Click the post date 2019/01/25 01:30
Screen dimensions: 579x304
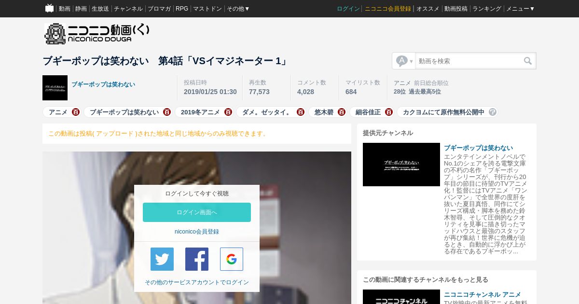pyautogui.click(x=210, y=92)
